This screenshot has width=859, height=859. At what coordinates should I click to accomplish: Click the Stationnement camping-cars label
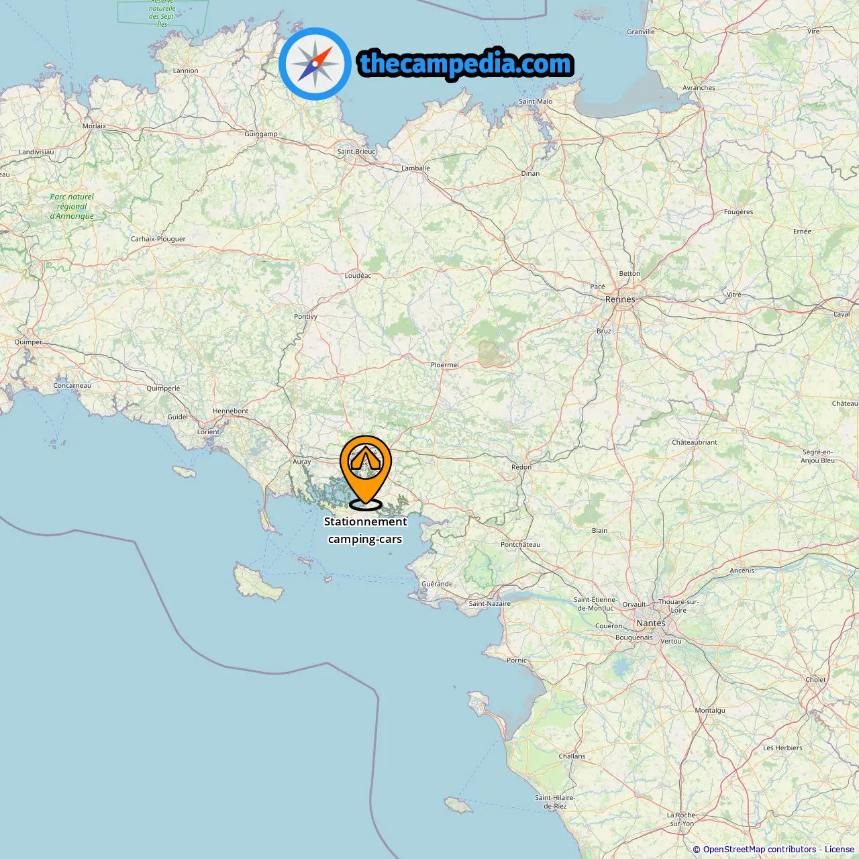click(365, 530)
